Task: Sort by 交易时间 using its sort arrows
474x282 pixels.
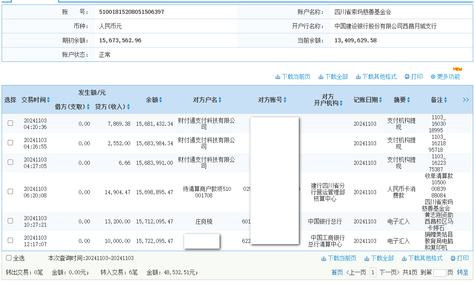Action: (48, 100)
